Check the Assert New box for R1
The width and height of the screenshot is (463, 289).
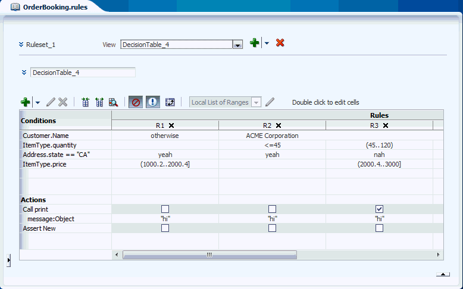(165, 228)
